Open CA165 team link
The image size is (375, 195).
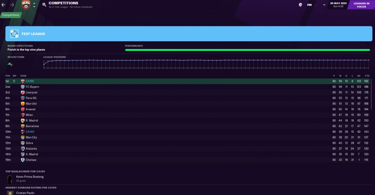pos(30,81)
